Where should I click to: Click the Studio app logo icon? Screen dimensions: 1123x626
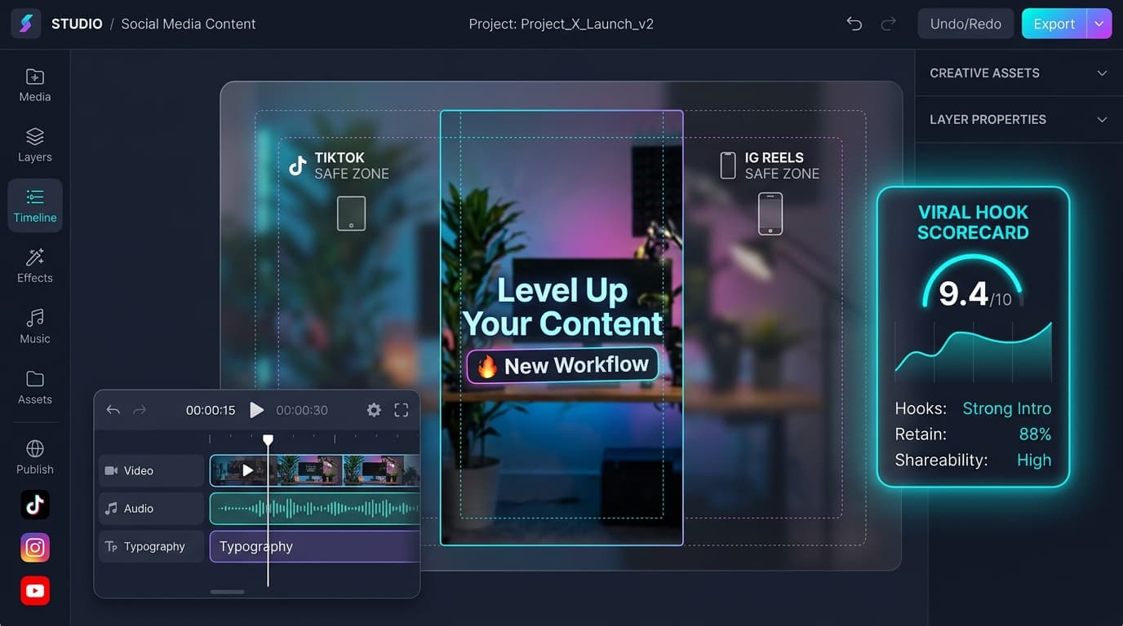(x=25, y=24)
